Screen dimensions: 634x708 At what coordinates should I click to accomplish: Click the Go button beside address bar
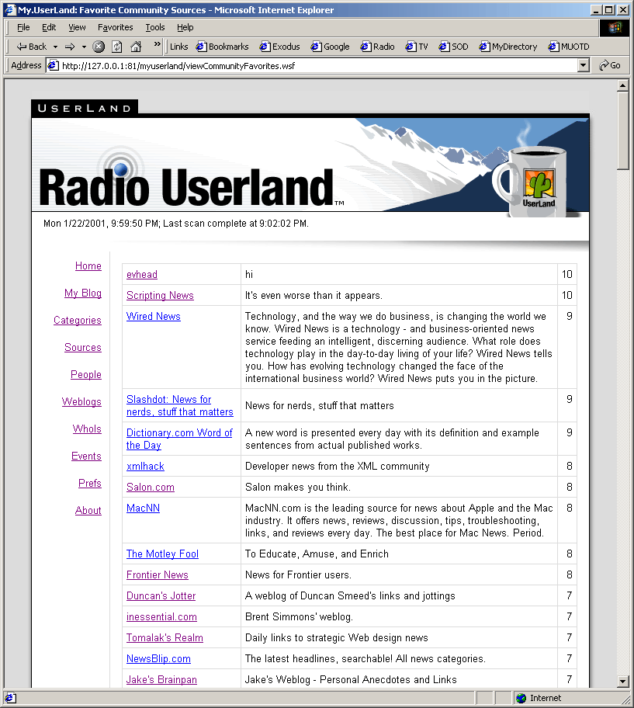(610, 65)
